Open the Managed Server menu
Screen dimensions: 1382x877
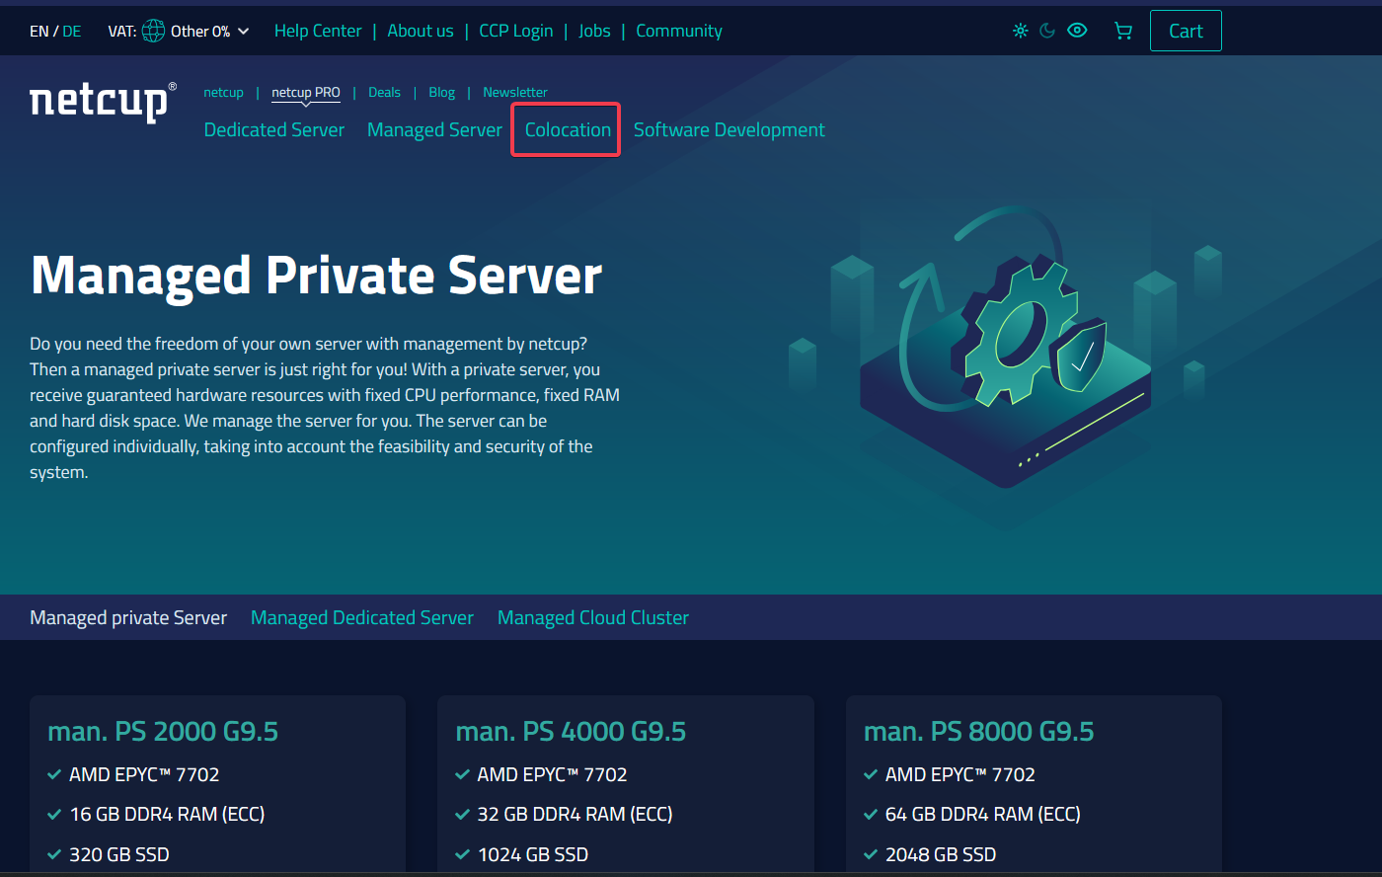[x=434, y=129]
